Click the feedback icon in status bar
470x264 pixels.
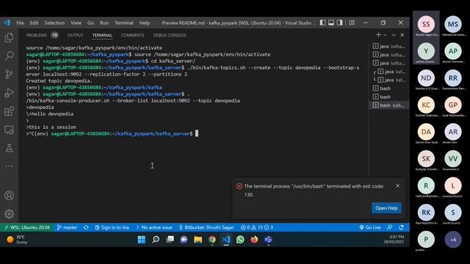coord(389,227)
